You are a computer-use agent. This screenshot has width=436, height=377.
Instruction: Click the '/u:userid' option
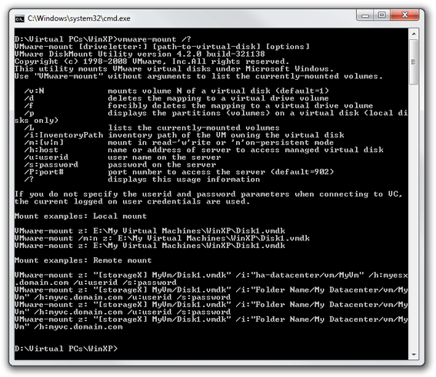click(x=46, y=157)
